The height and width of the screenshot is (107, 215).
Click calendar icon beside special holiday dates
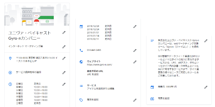pos(81,26)
